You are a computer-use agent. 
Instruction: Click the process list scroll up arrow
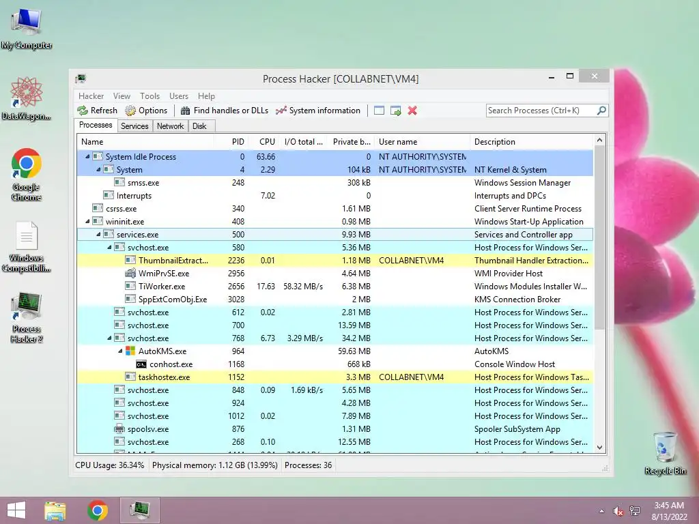599,140
